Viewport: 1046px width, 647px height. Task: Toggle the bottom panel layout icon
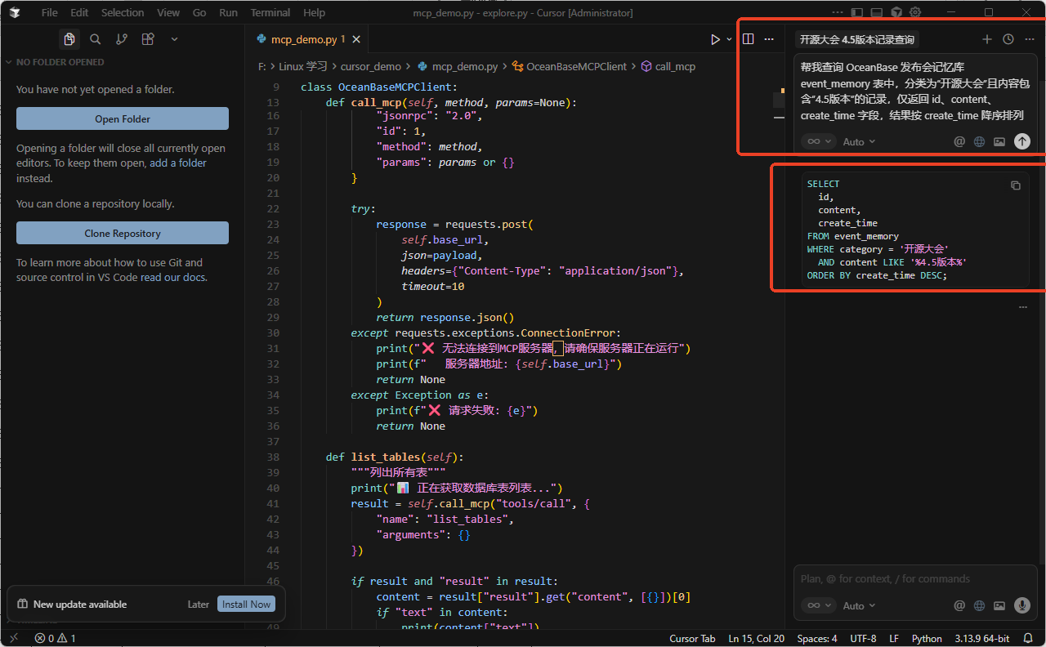[876, 13]
